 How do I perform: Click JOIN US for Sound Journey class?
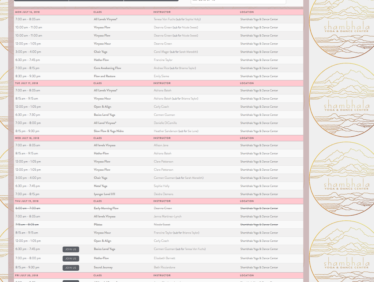coord(71,268)
